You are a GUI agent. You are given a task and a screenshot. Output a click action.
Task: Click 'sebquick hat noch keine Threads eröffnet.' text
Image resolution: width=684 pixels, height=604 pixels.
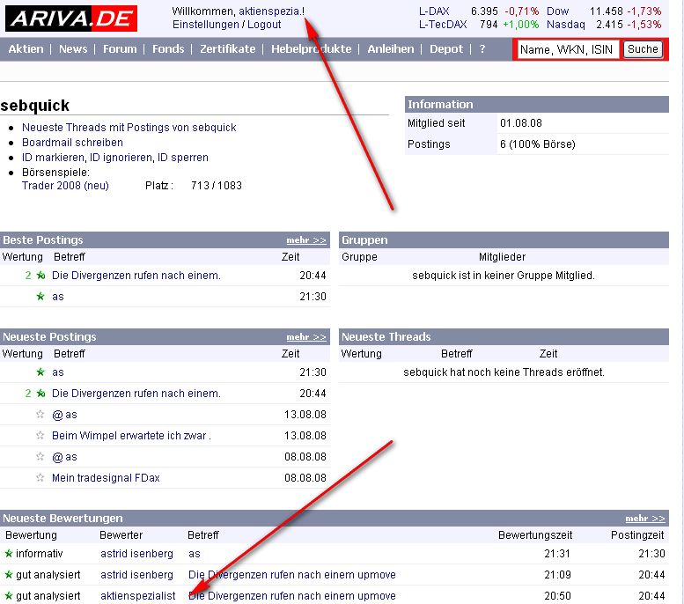(504, 372)
